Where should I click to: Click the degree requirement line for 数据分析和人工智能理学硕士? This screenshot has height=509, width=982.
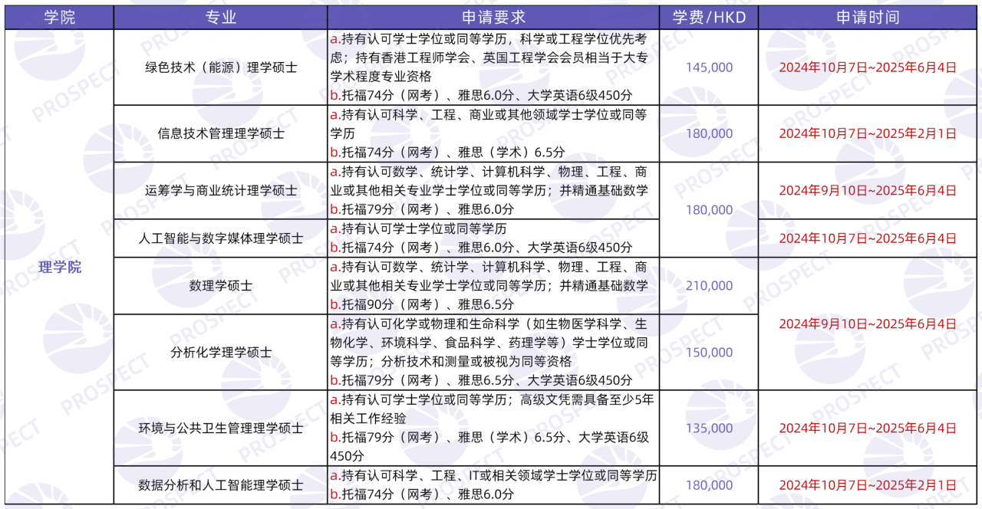[x=493, y=475]
